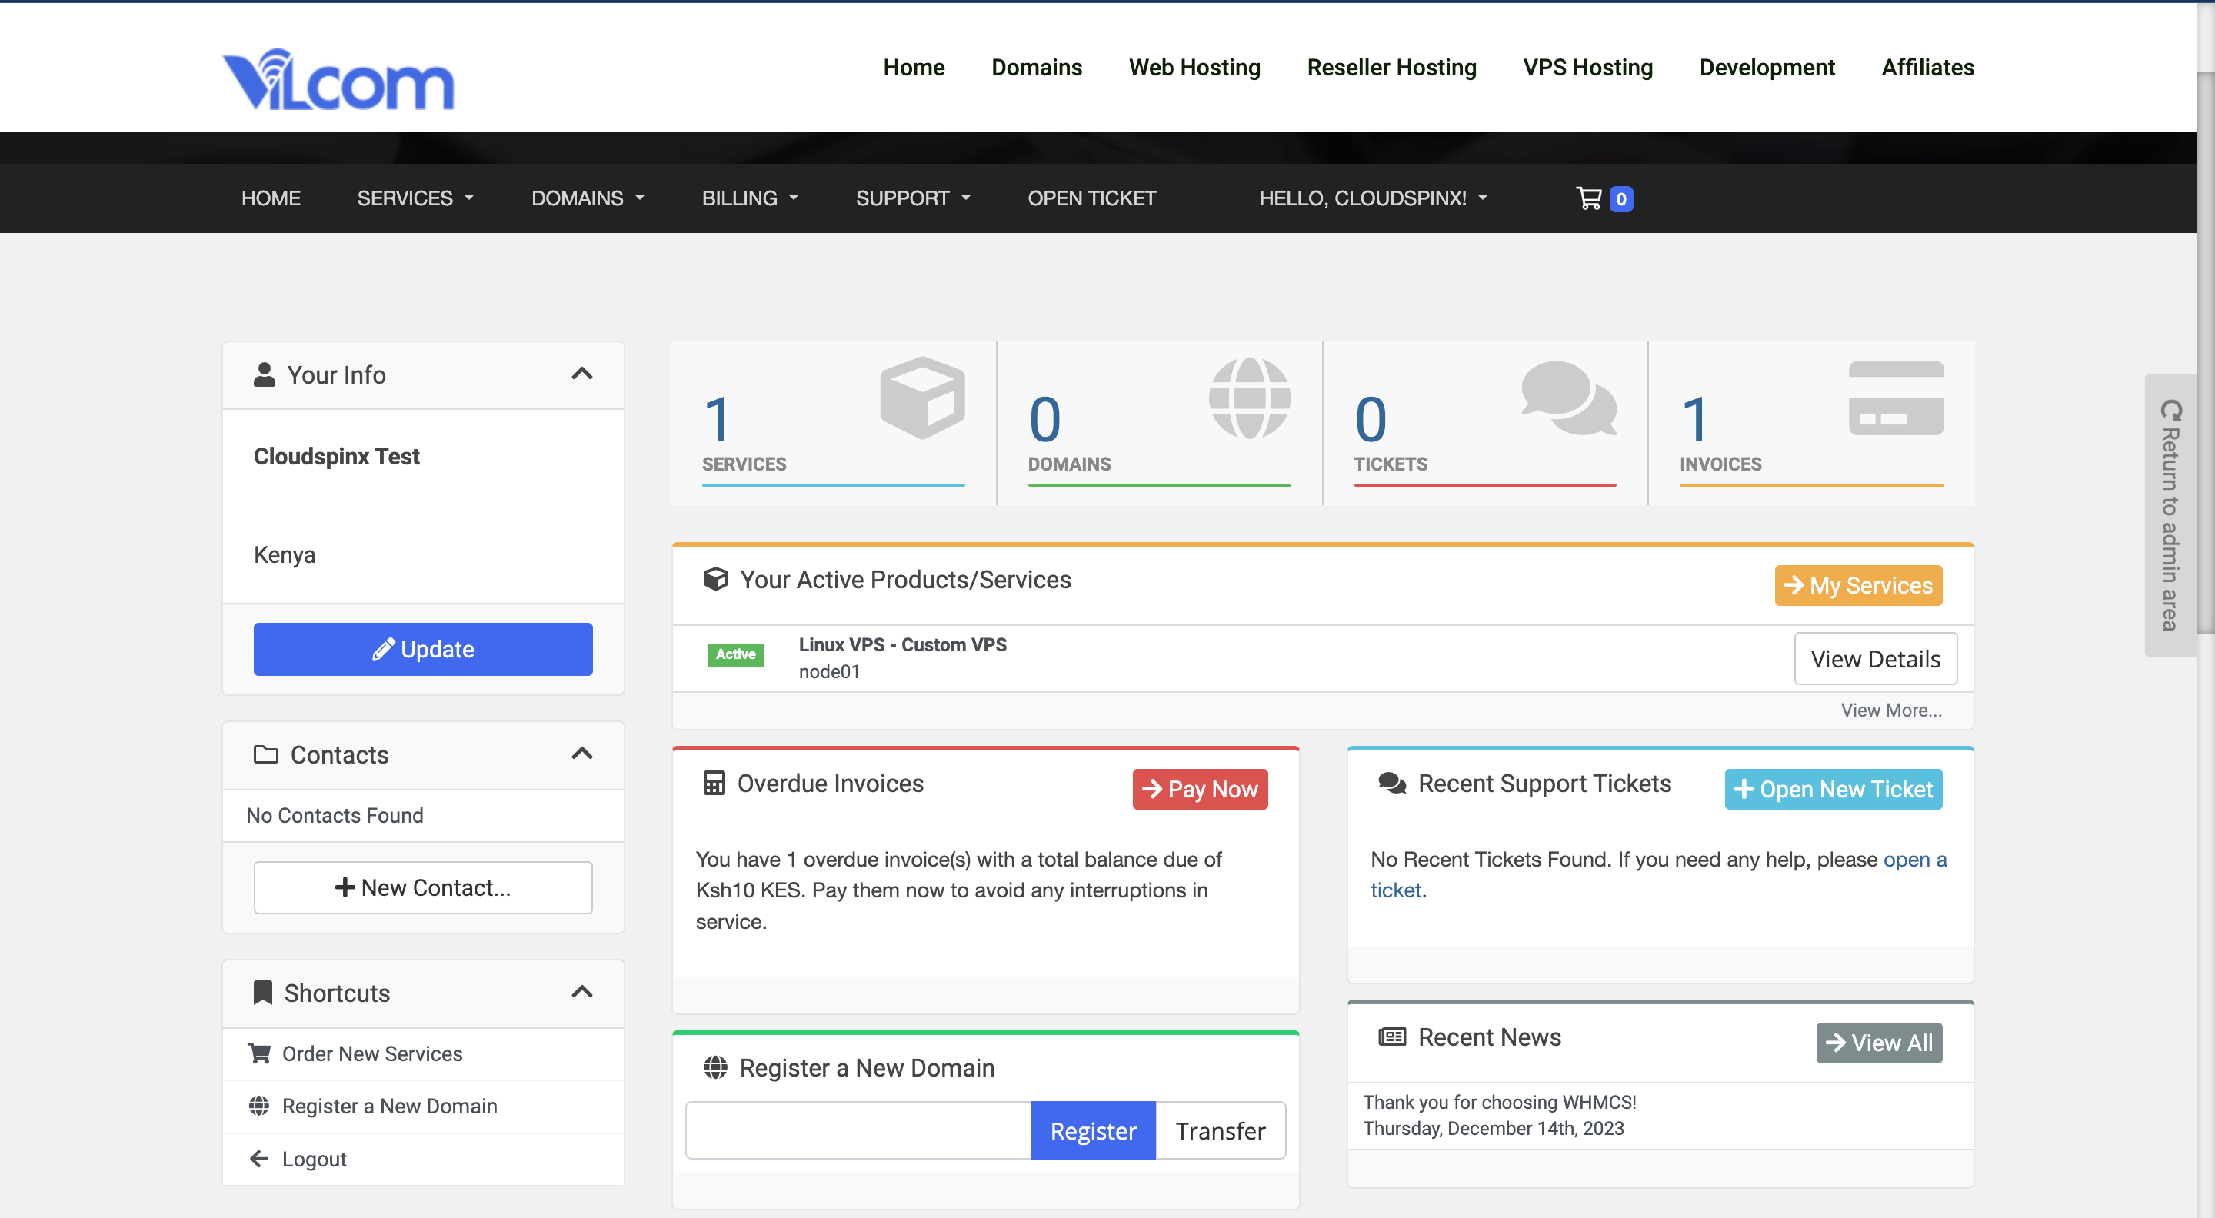The height and width of the screenshot is (1218, 2215).
Task: Expand the Hello, Cloudspinx! account menu
Action: 1372,198
